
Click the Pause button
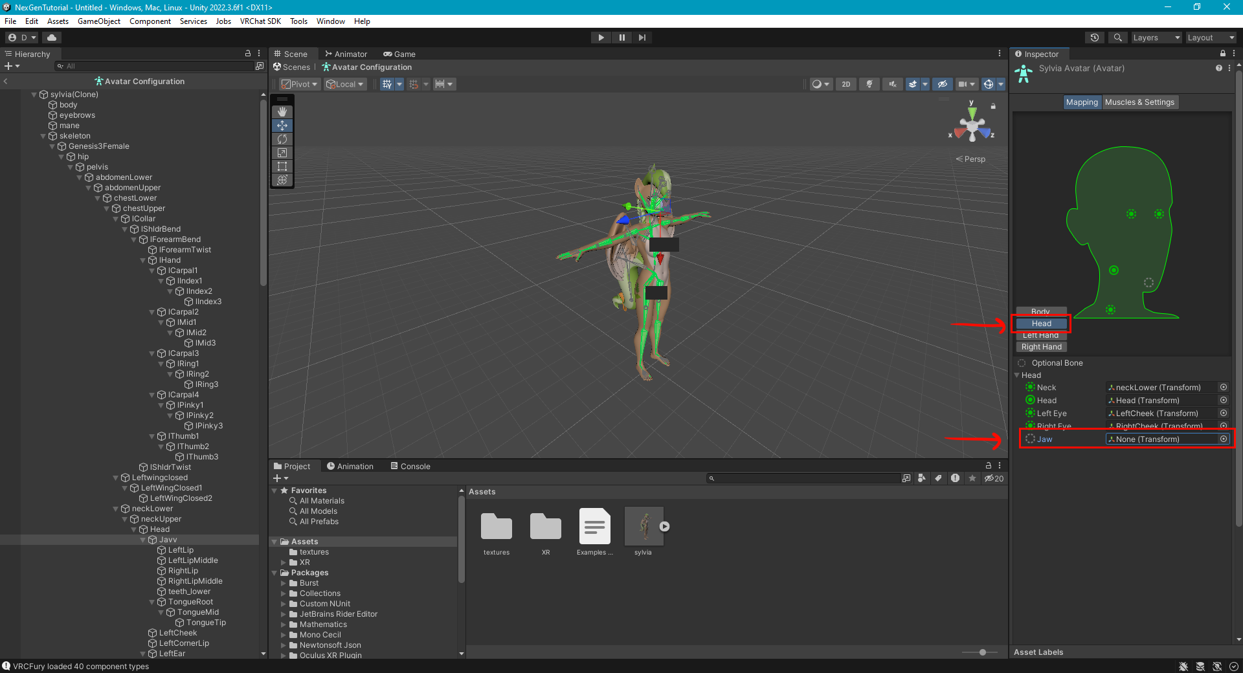tap(621, 38)
